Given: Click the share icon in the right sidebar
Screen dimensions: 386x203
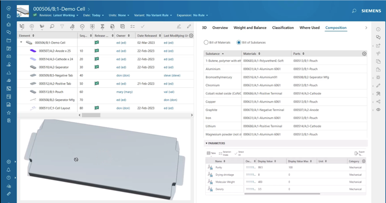Looking at the screenshot, I should [x=378, y=101].
